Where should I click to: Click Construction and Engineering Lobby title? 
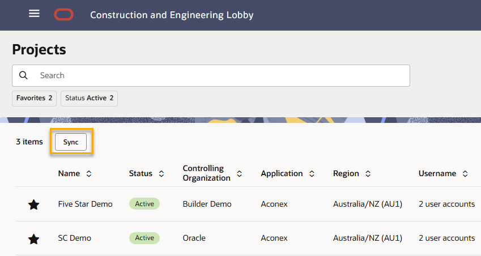tap(172, 15)
